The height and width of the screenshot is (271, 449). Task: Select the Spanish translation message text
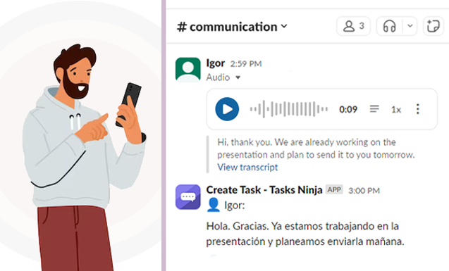point(305,234)
